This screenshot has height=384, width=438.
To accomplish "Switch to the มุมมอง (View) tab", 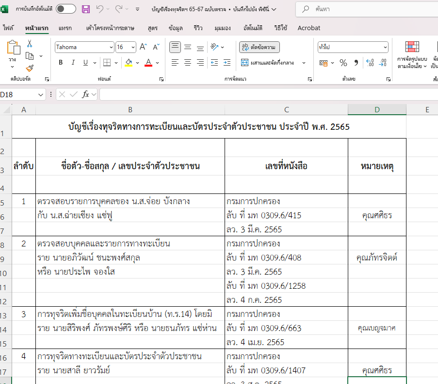I will click(223, 28).
